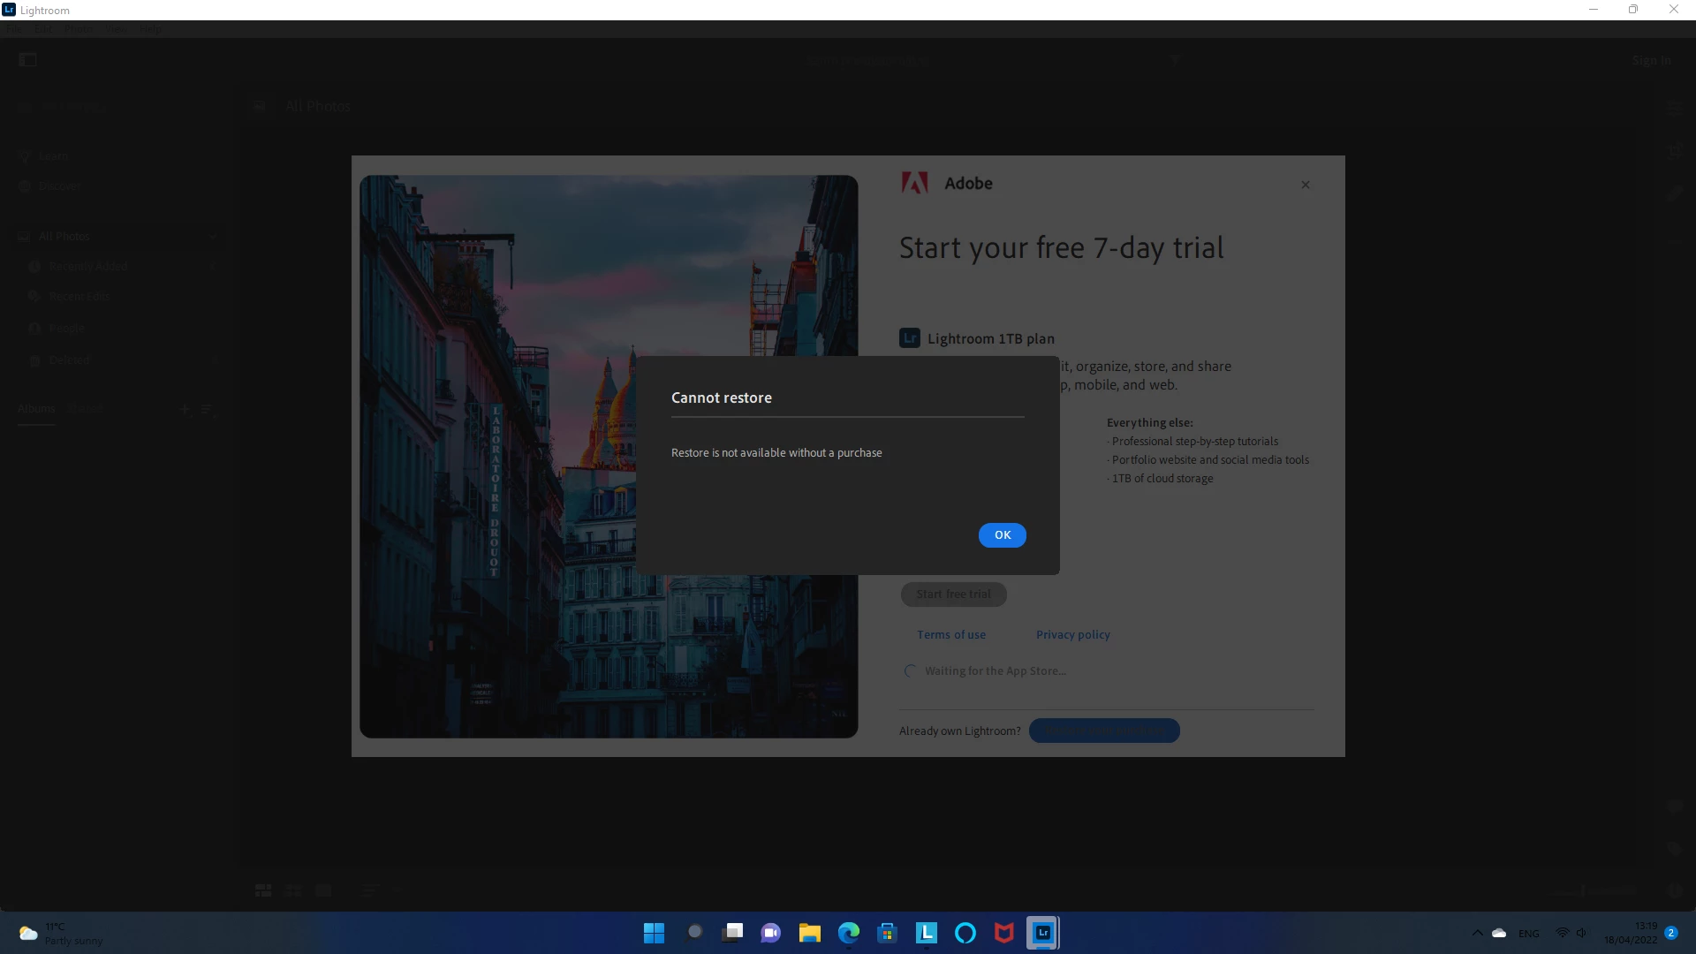Open Microsoft Edge from the taskbar

coord(848,933)
